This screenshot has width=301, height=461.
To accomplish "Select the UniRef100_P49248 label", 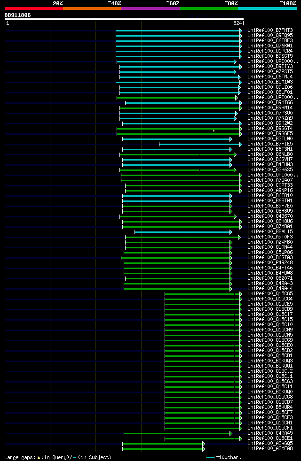I will 270,262.
